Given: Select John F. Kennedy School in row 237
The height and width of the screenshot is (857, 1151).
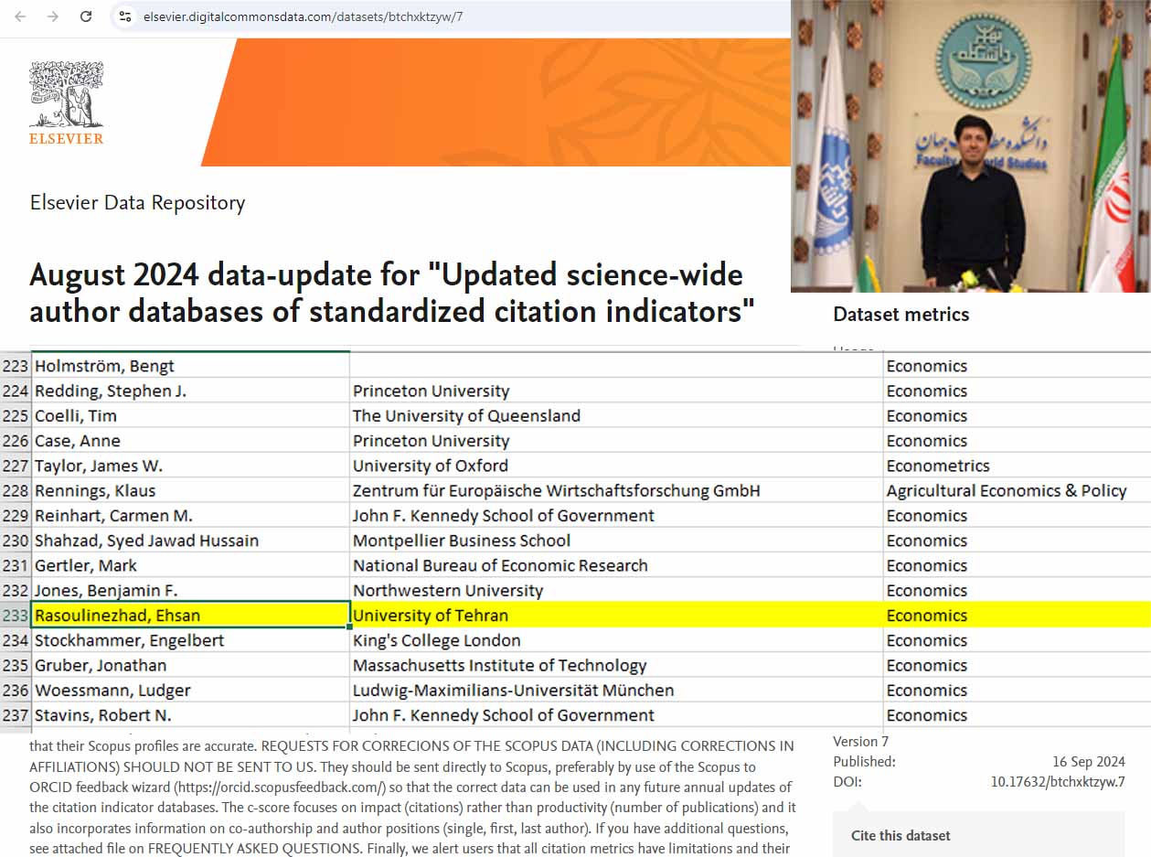Looking at the screenshot, I should [x=616, y=715].
